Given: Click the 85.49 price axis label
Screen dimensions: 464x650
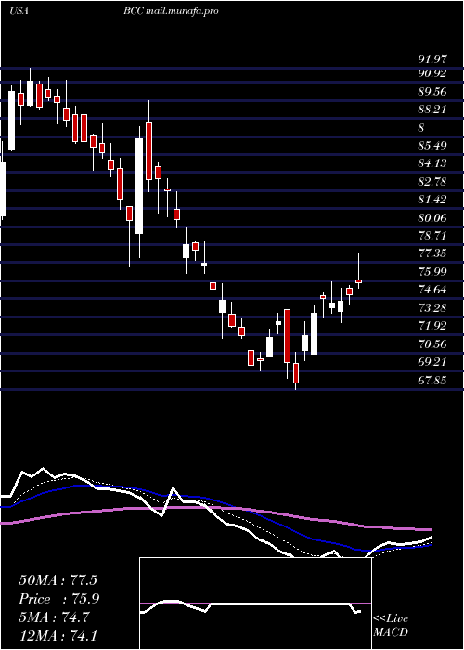Looking at the screenshot, I should (x=432, y=146).
